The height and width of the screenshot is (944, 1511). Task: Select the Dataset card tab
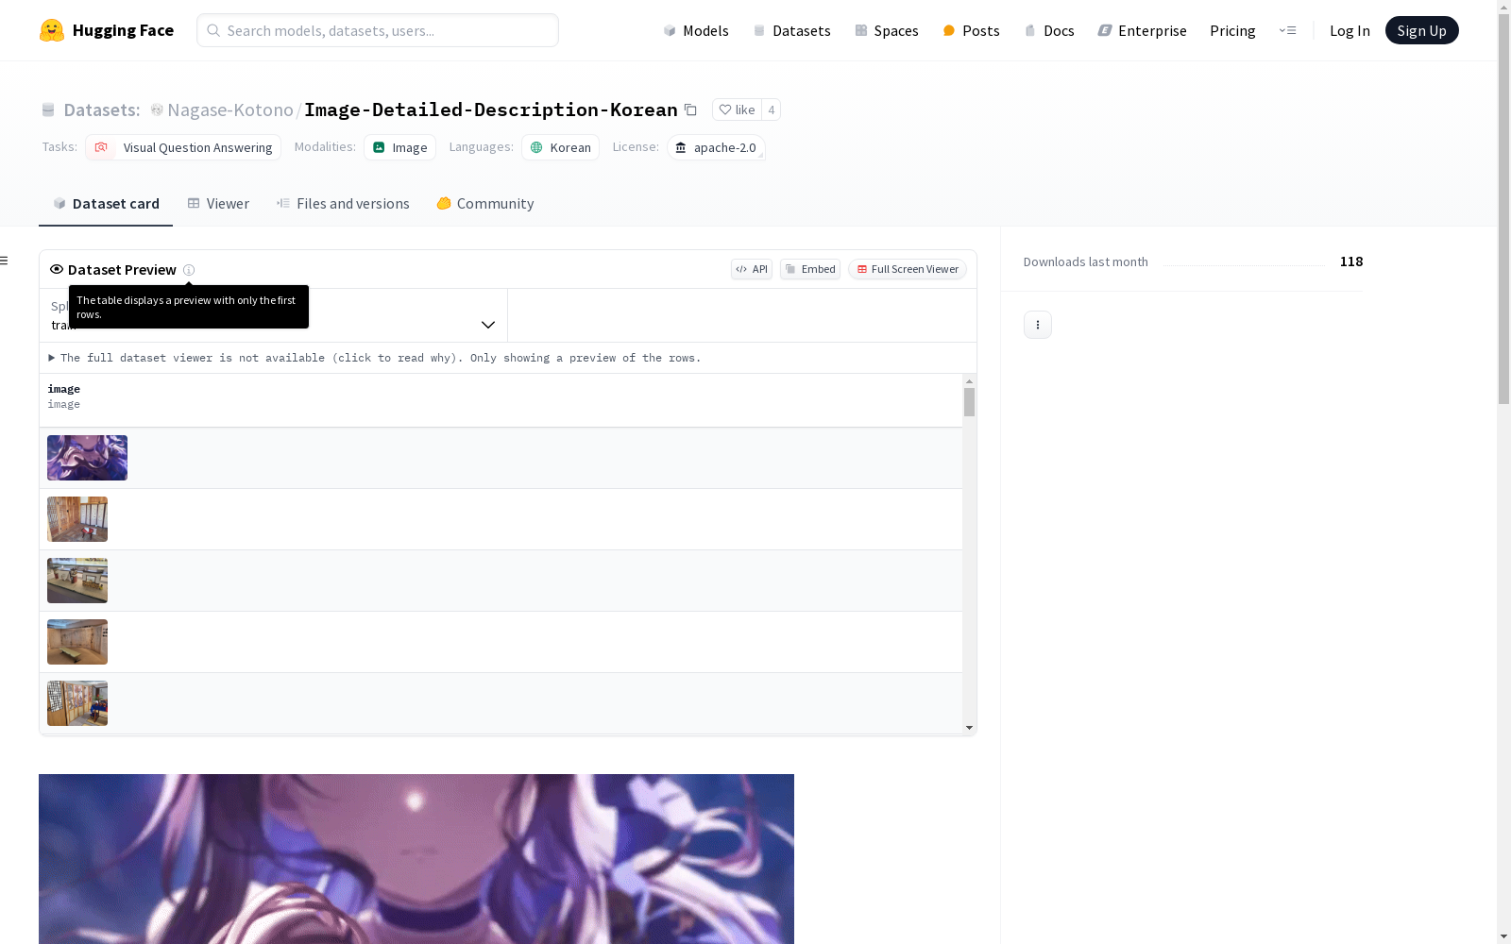pyautogui.click(x=106, y=204)
